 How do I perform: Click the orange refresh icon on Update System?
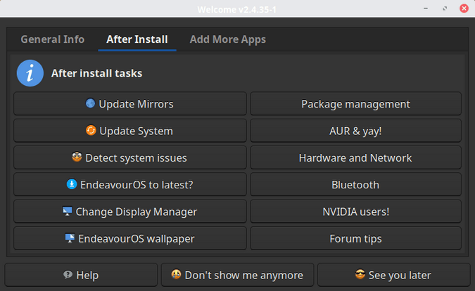(91, 131)
